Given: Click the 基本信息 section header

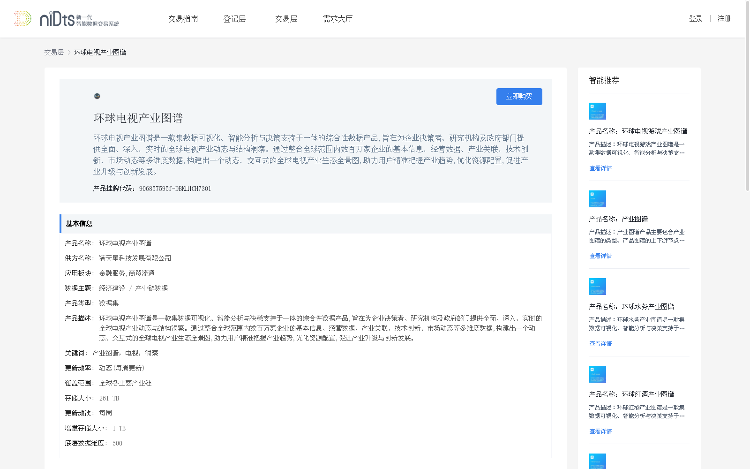Looking at the screenshot, I should tap(306, 224).
